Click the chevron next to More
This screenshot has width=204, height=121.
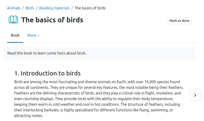[x=38, y=36]
